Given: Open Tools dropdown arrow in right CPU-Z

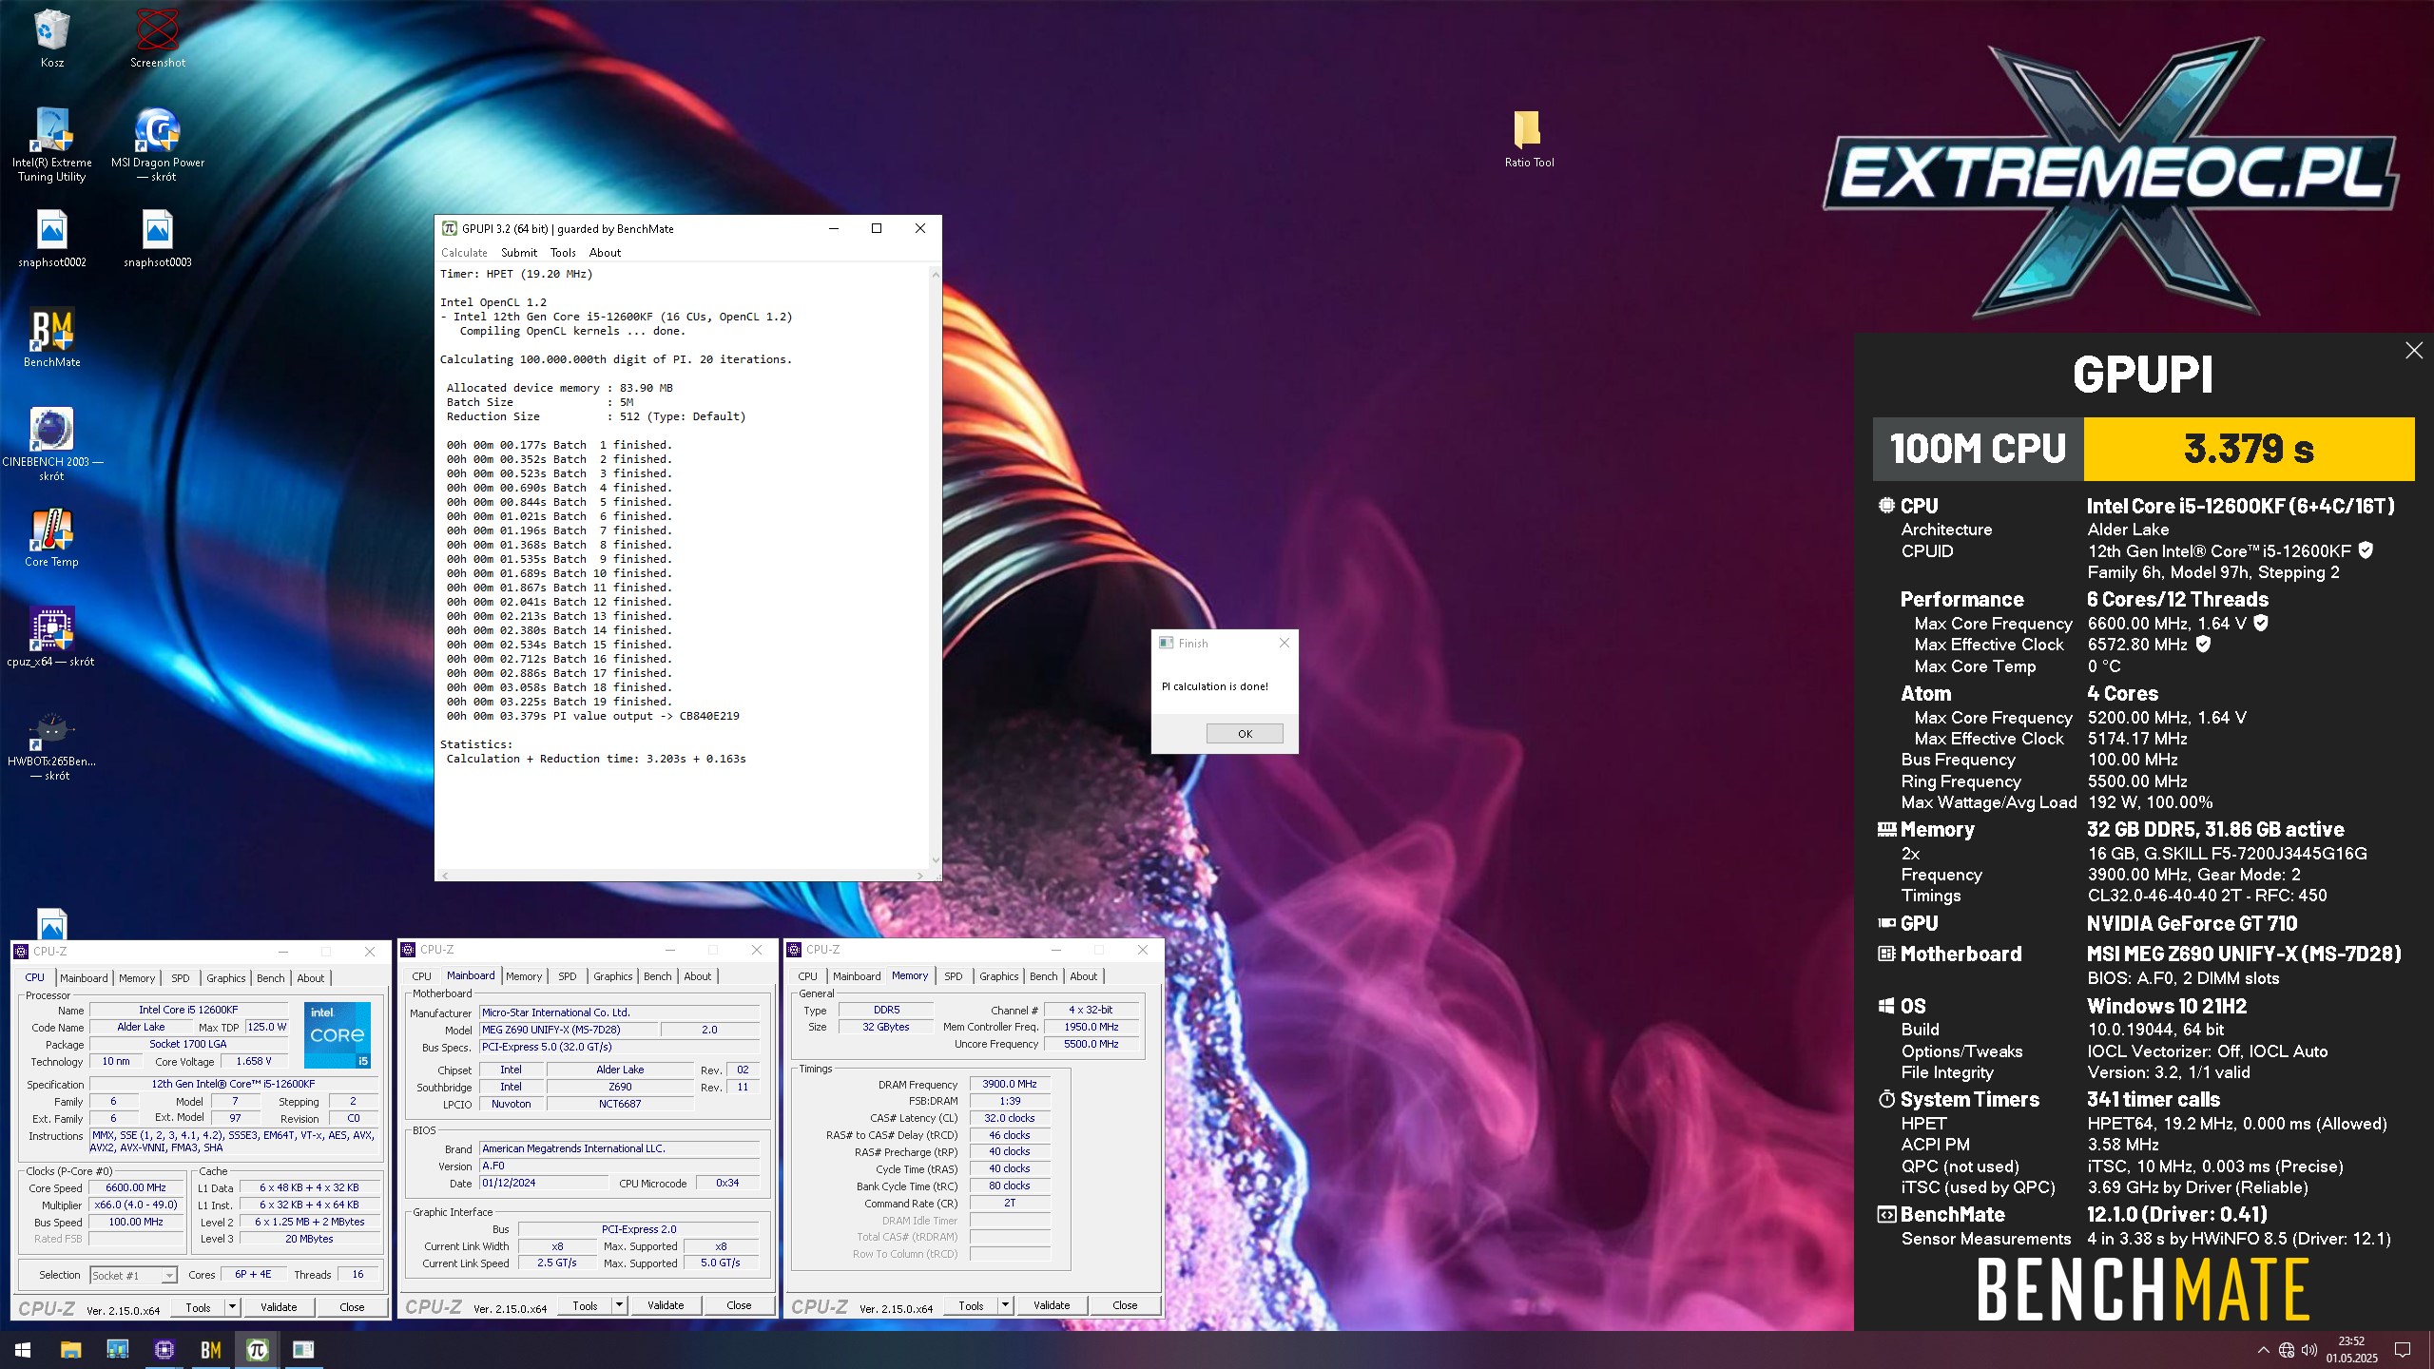Looking at the screenshot, I should (1004, 1305).
